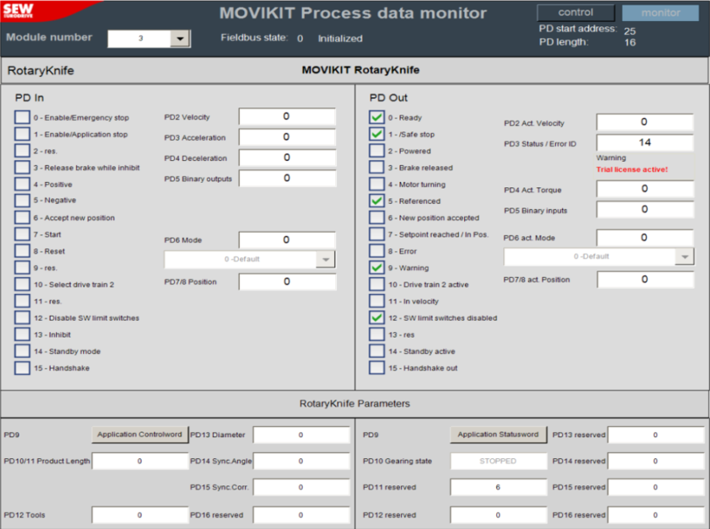
Task: Expand the PD6 Mode dropdown
Action: (326, 260)
